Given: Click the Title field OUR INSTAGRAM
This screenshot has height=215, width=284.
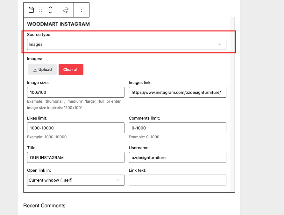Looking at the screenshot, I should tap(76, 157).
